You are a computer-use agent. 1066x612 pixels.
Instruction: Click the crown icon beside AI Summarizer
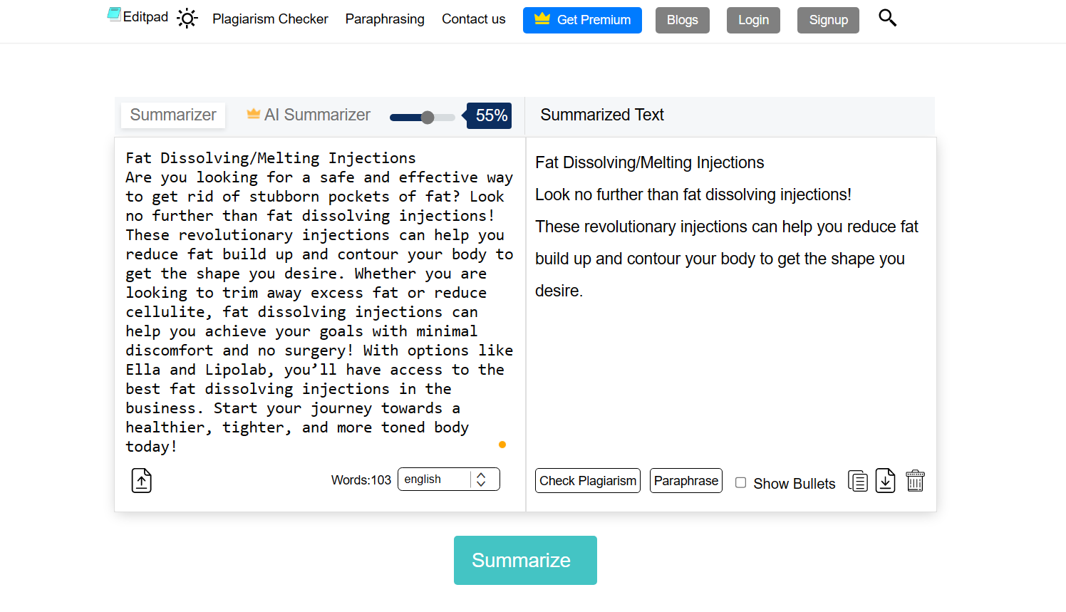(253, 114)
